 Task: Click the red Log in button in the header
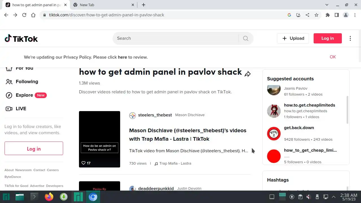[327, 38]
